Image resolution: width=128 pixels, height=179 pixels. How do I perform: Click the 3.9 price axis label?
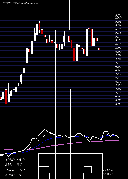[118, 104]
